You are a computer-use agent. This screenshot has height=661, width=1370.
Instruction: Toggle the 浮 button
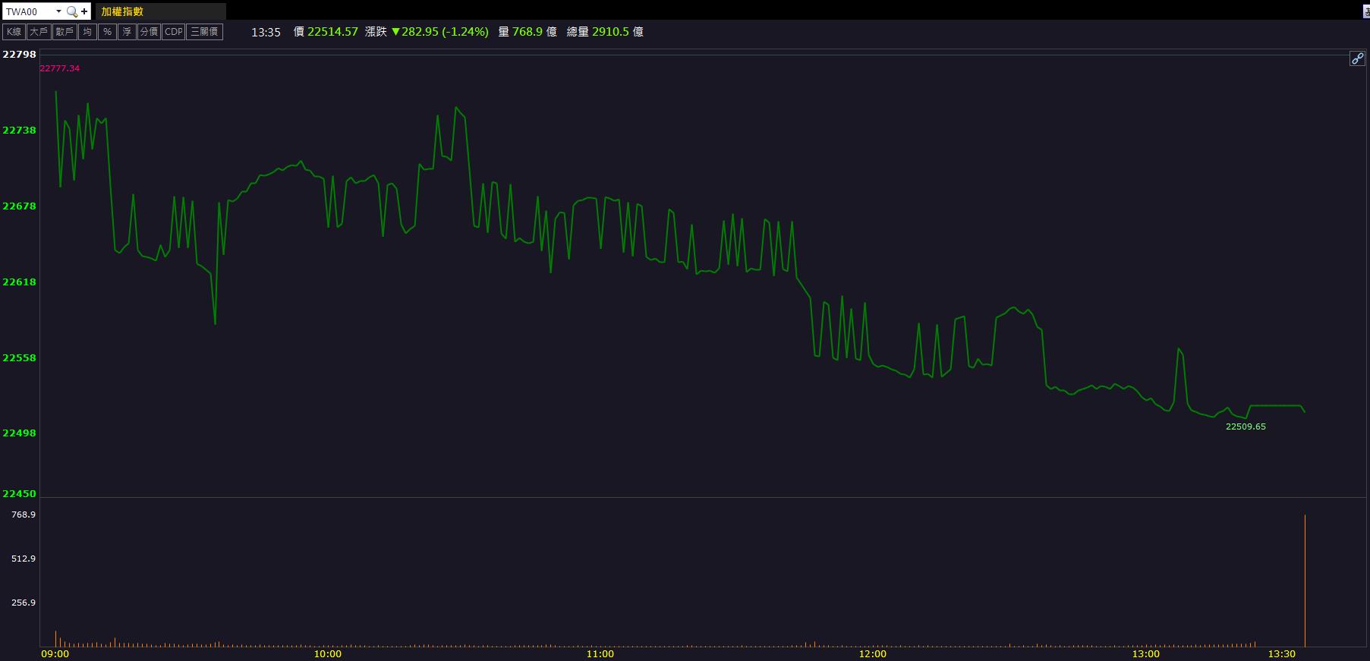127,32
